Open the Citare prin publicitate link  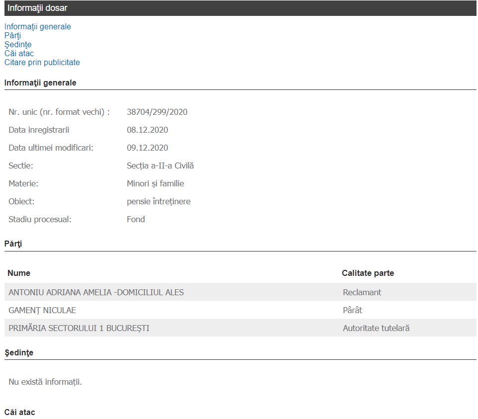click(42, 63)
